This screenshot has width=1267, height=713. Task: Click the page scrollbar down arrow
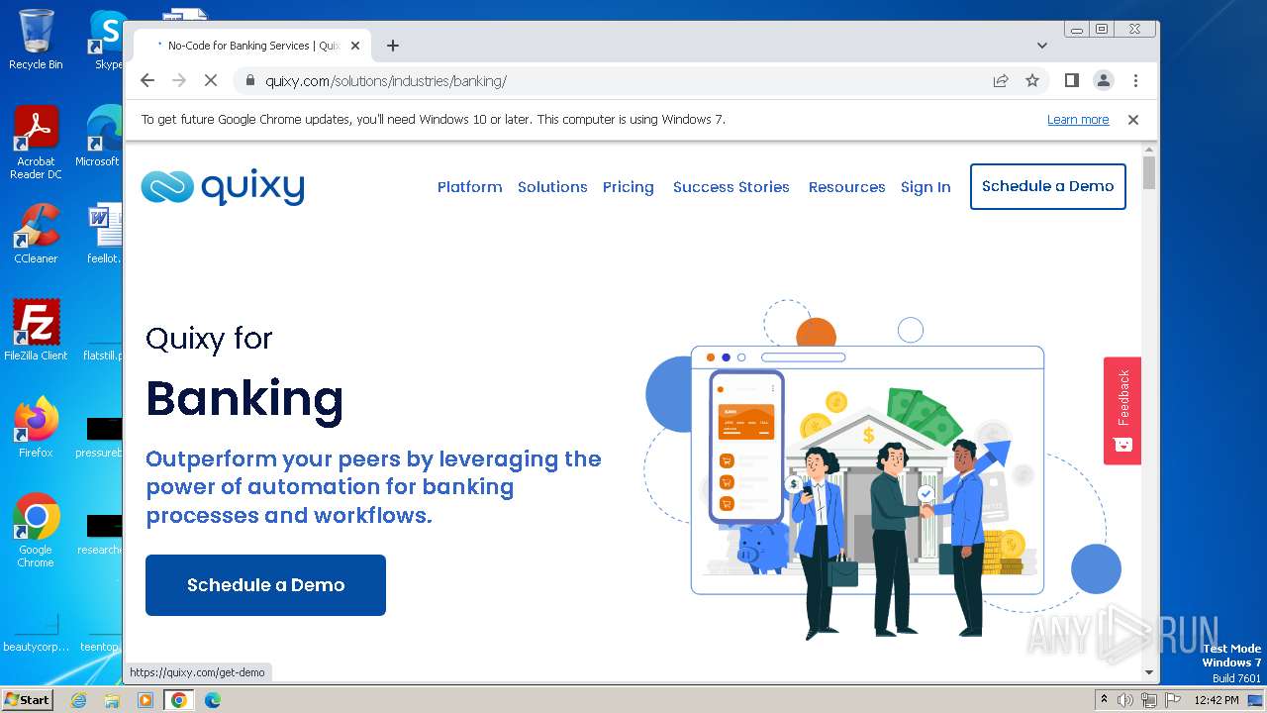1149,672
